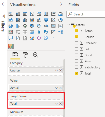The image size is (105, 117).
Task: Check the Poor field checkbox
Action: click(77, 61)
